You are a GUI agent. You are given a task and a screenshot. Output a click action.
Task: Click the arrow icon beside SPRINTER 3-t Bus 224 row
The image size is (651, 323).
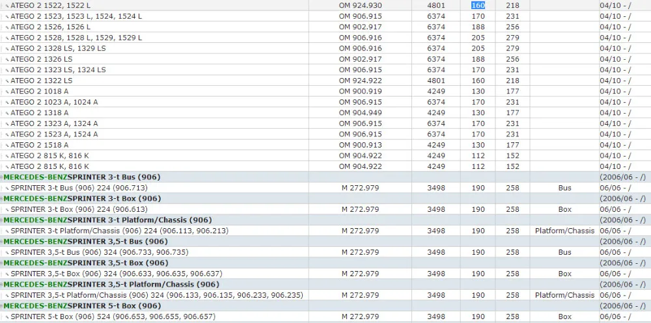[x=7, y=188]
